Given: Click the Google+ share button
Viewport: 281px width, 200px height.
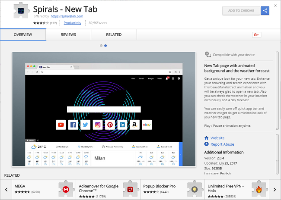Looking at the screenshot, I should coord(256,34).
